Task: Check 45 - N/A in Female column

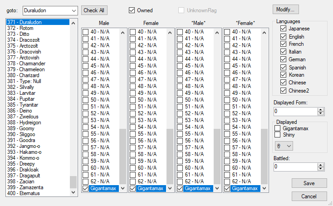Action: [x=133, y=66]
